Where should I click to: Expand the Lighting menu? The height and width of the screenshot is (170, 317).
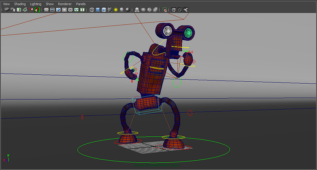36,4
